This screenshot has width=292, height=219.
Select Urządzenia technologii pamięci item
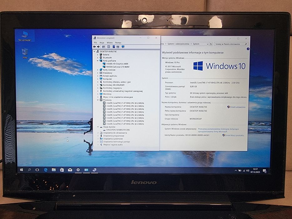(x=116, y=142)
